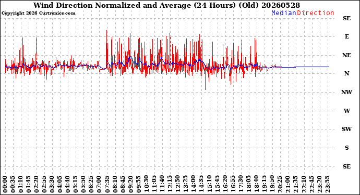Click the 04:40 time label
This screenshot has height=195, width=360.
point(68,184)
